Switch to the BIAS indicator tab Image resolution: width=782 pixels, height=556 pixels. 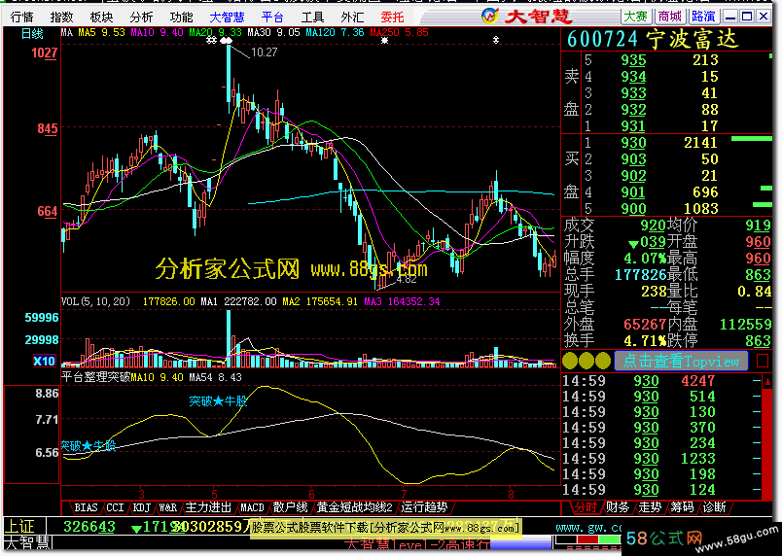(x=86, y=507)
